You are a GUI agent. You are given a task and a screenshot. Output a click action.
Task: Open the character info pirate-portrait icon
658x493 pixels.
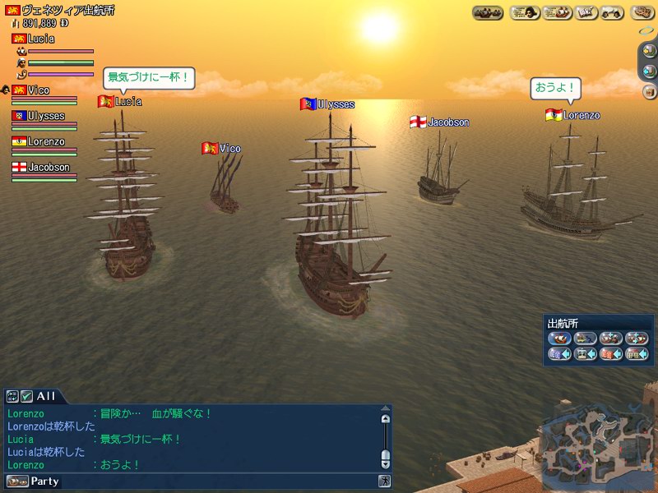525,12
